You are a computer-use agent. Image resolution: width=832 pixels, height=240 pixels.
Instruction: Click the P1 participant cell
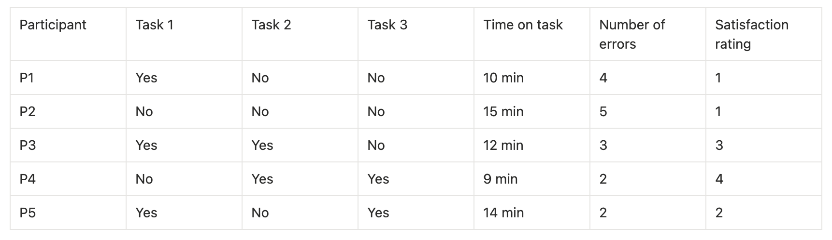tap(27, 78)
